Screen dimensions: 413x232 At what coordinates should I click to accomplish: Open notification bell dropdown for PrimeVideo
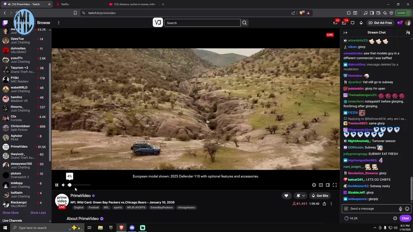300,196
